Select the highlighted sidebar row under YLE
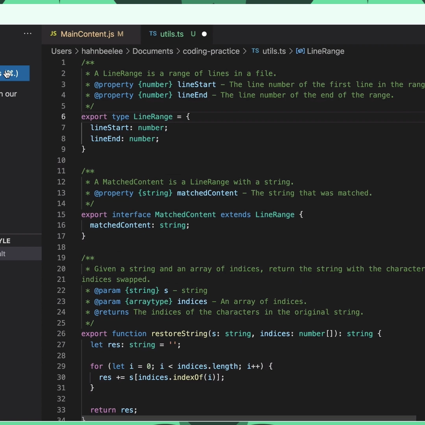 [20, 254]
